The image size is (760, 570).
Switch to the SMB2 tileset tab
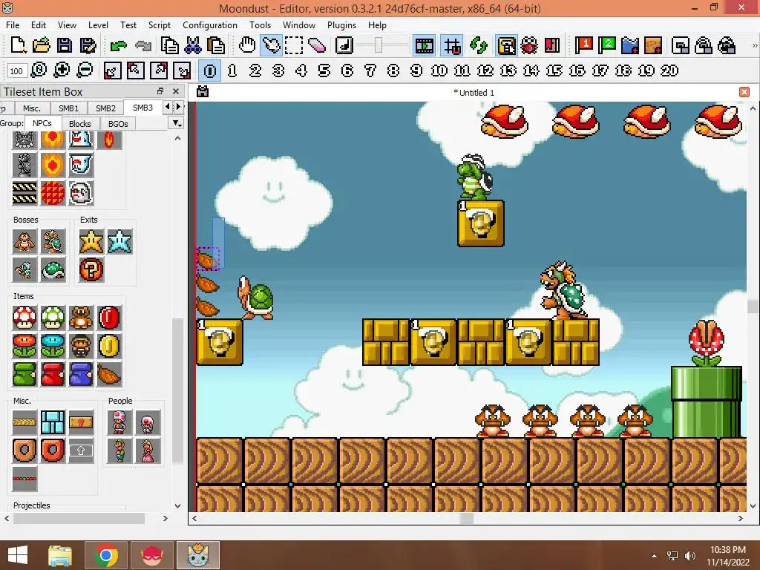click(x=105, y=108)
